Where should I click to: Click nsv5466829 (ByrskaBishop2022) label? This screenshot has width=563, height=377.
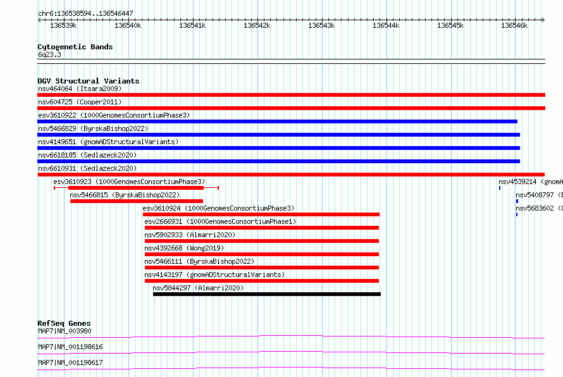(x=93, y=128)
